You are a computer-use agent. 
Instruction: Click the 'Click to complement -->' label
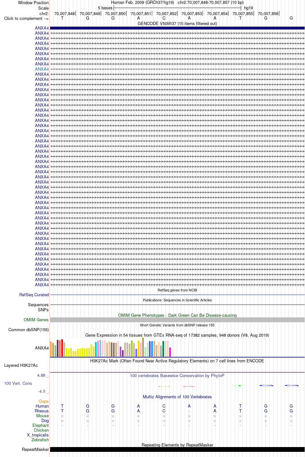click(26, 18)
